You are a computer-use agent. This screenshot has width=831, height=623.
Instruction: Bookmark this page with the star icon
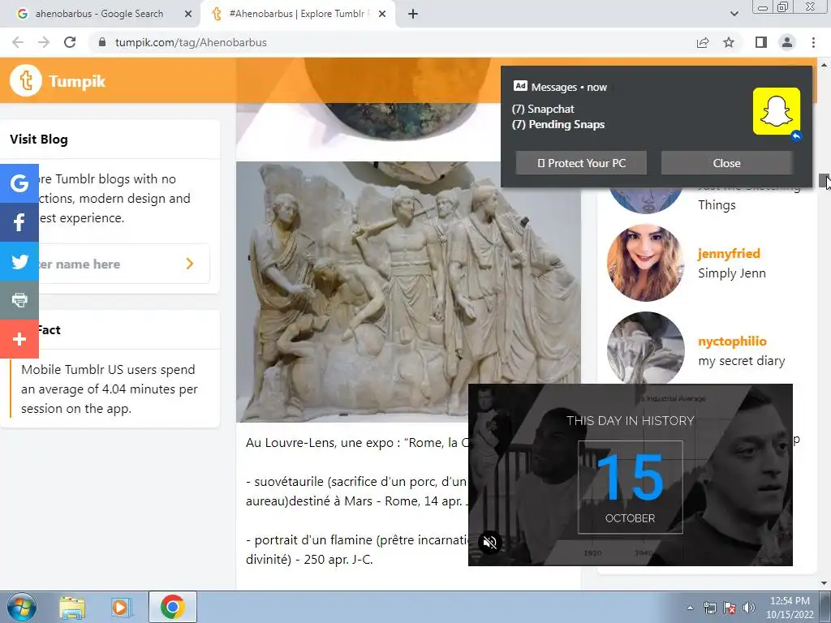(x=729, y=42)
